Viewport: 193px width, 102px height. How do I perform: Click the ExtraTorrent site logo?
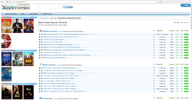click(x=16, y=7)
